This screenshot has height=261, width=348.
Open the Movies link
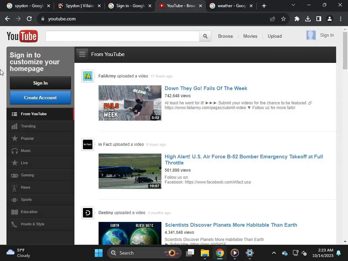pos(250,36)
